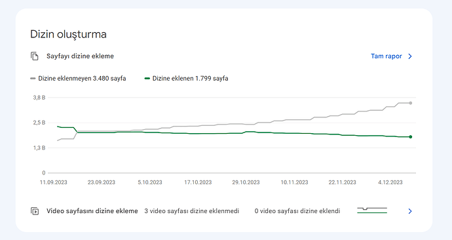
Task: Click the video page indexing play icon
Action: [x=35, y=211]
